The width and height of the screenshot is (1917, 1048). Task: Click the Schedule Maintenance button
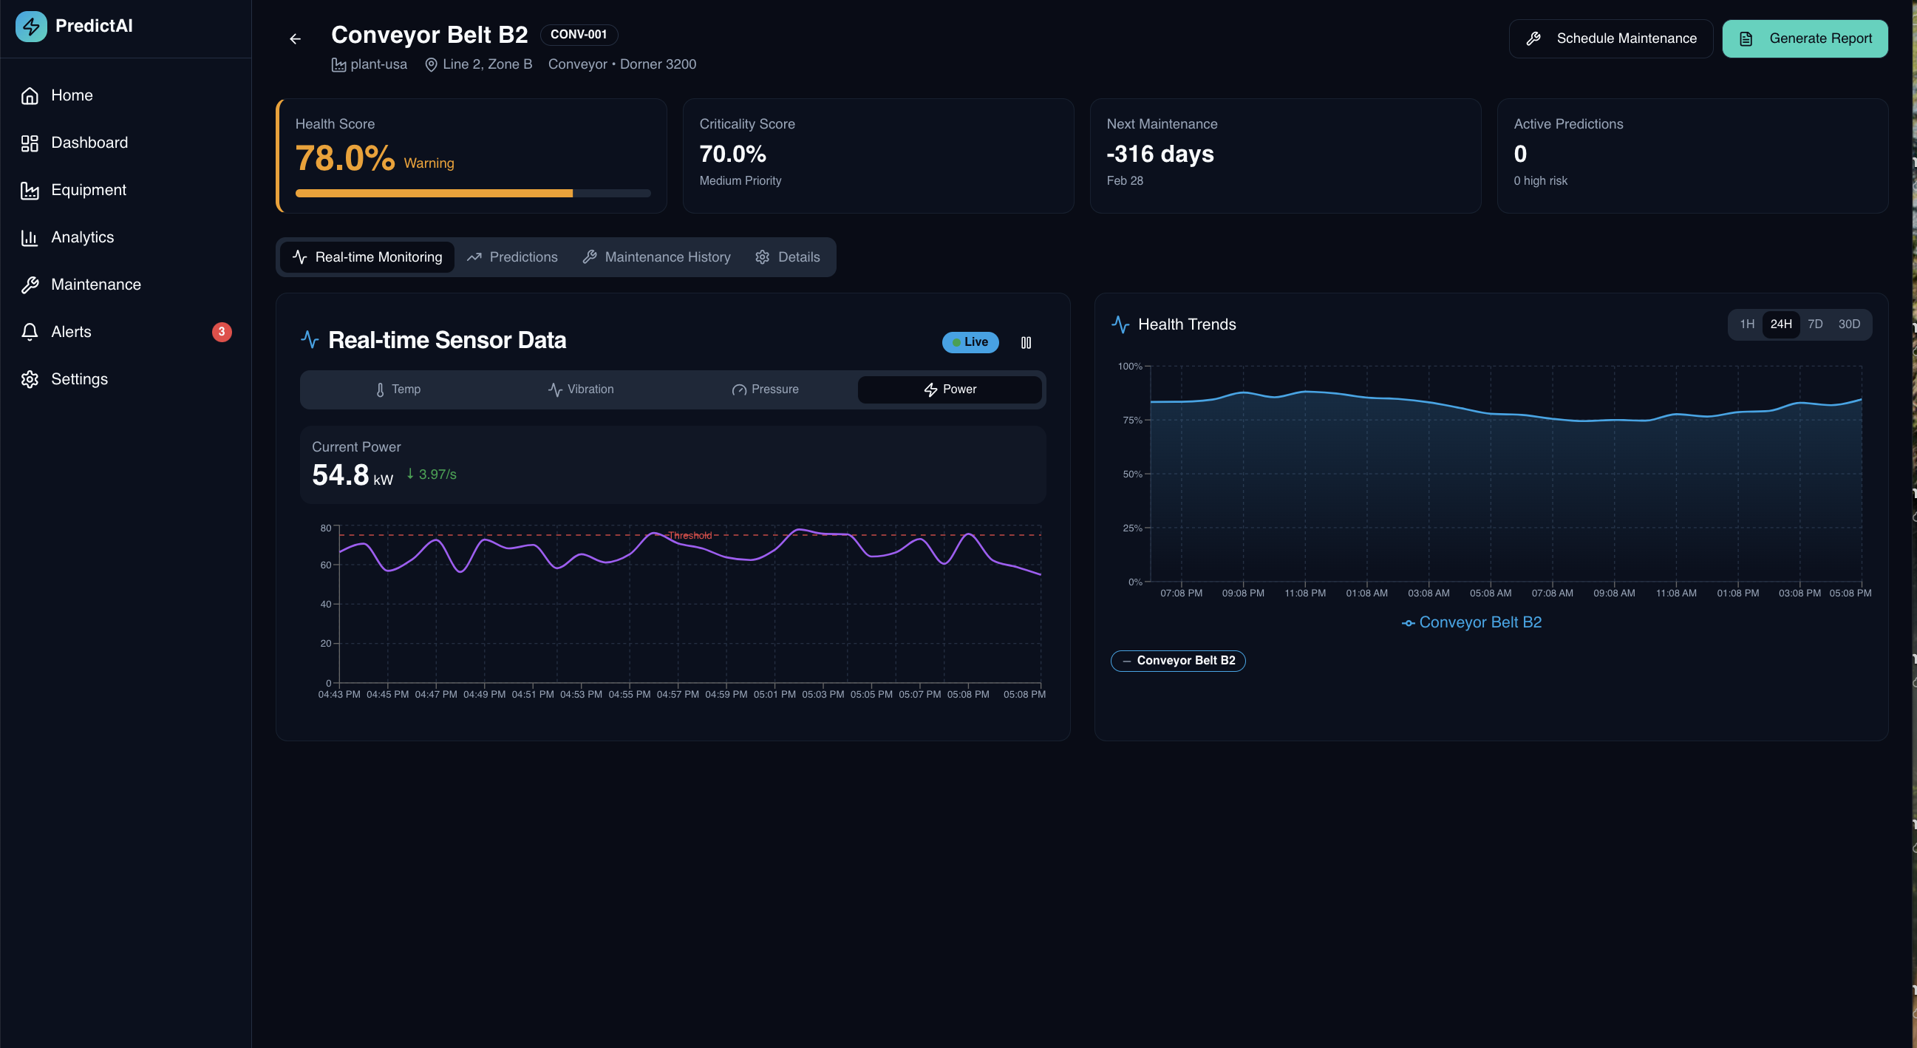1610,38
